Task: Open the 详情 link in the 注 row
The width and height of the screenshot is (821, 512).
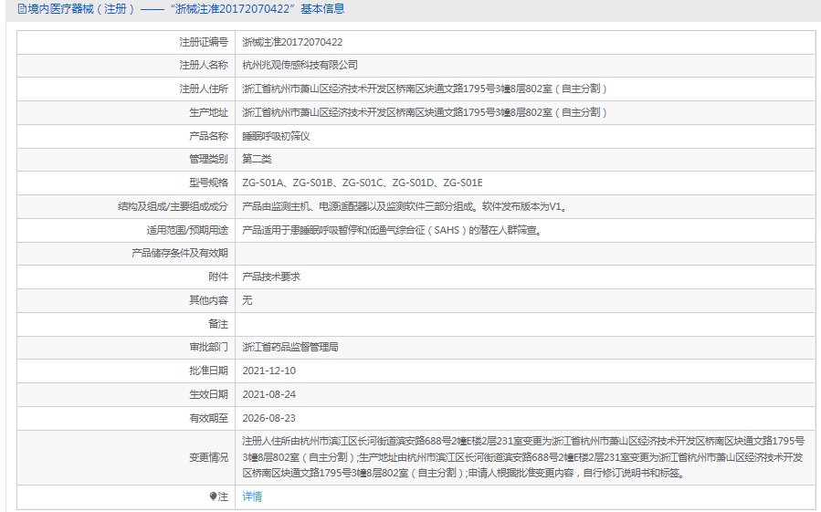Action: click(252, 496)
